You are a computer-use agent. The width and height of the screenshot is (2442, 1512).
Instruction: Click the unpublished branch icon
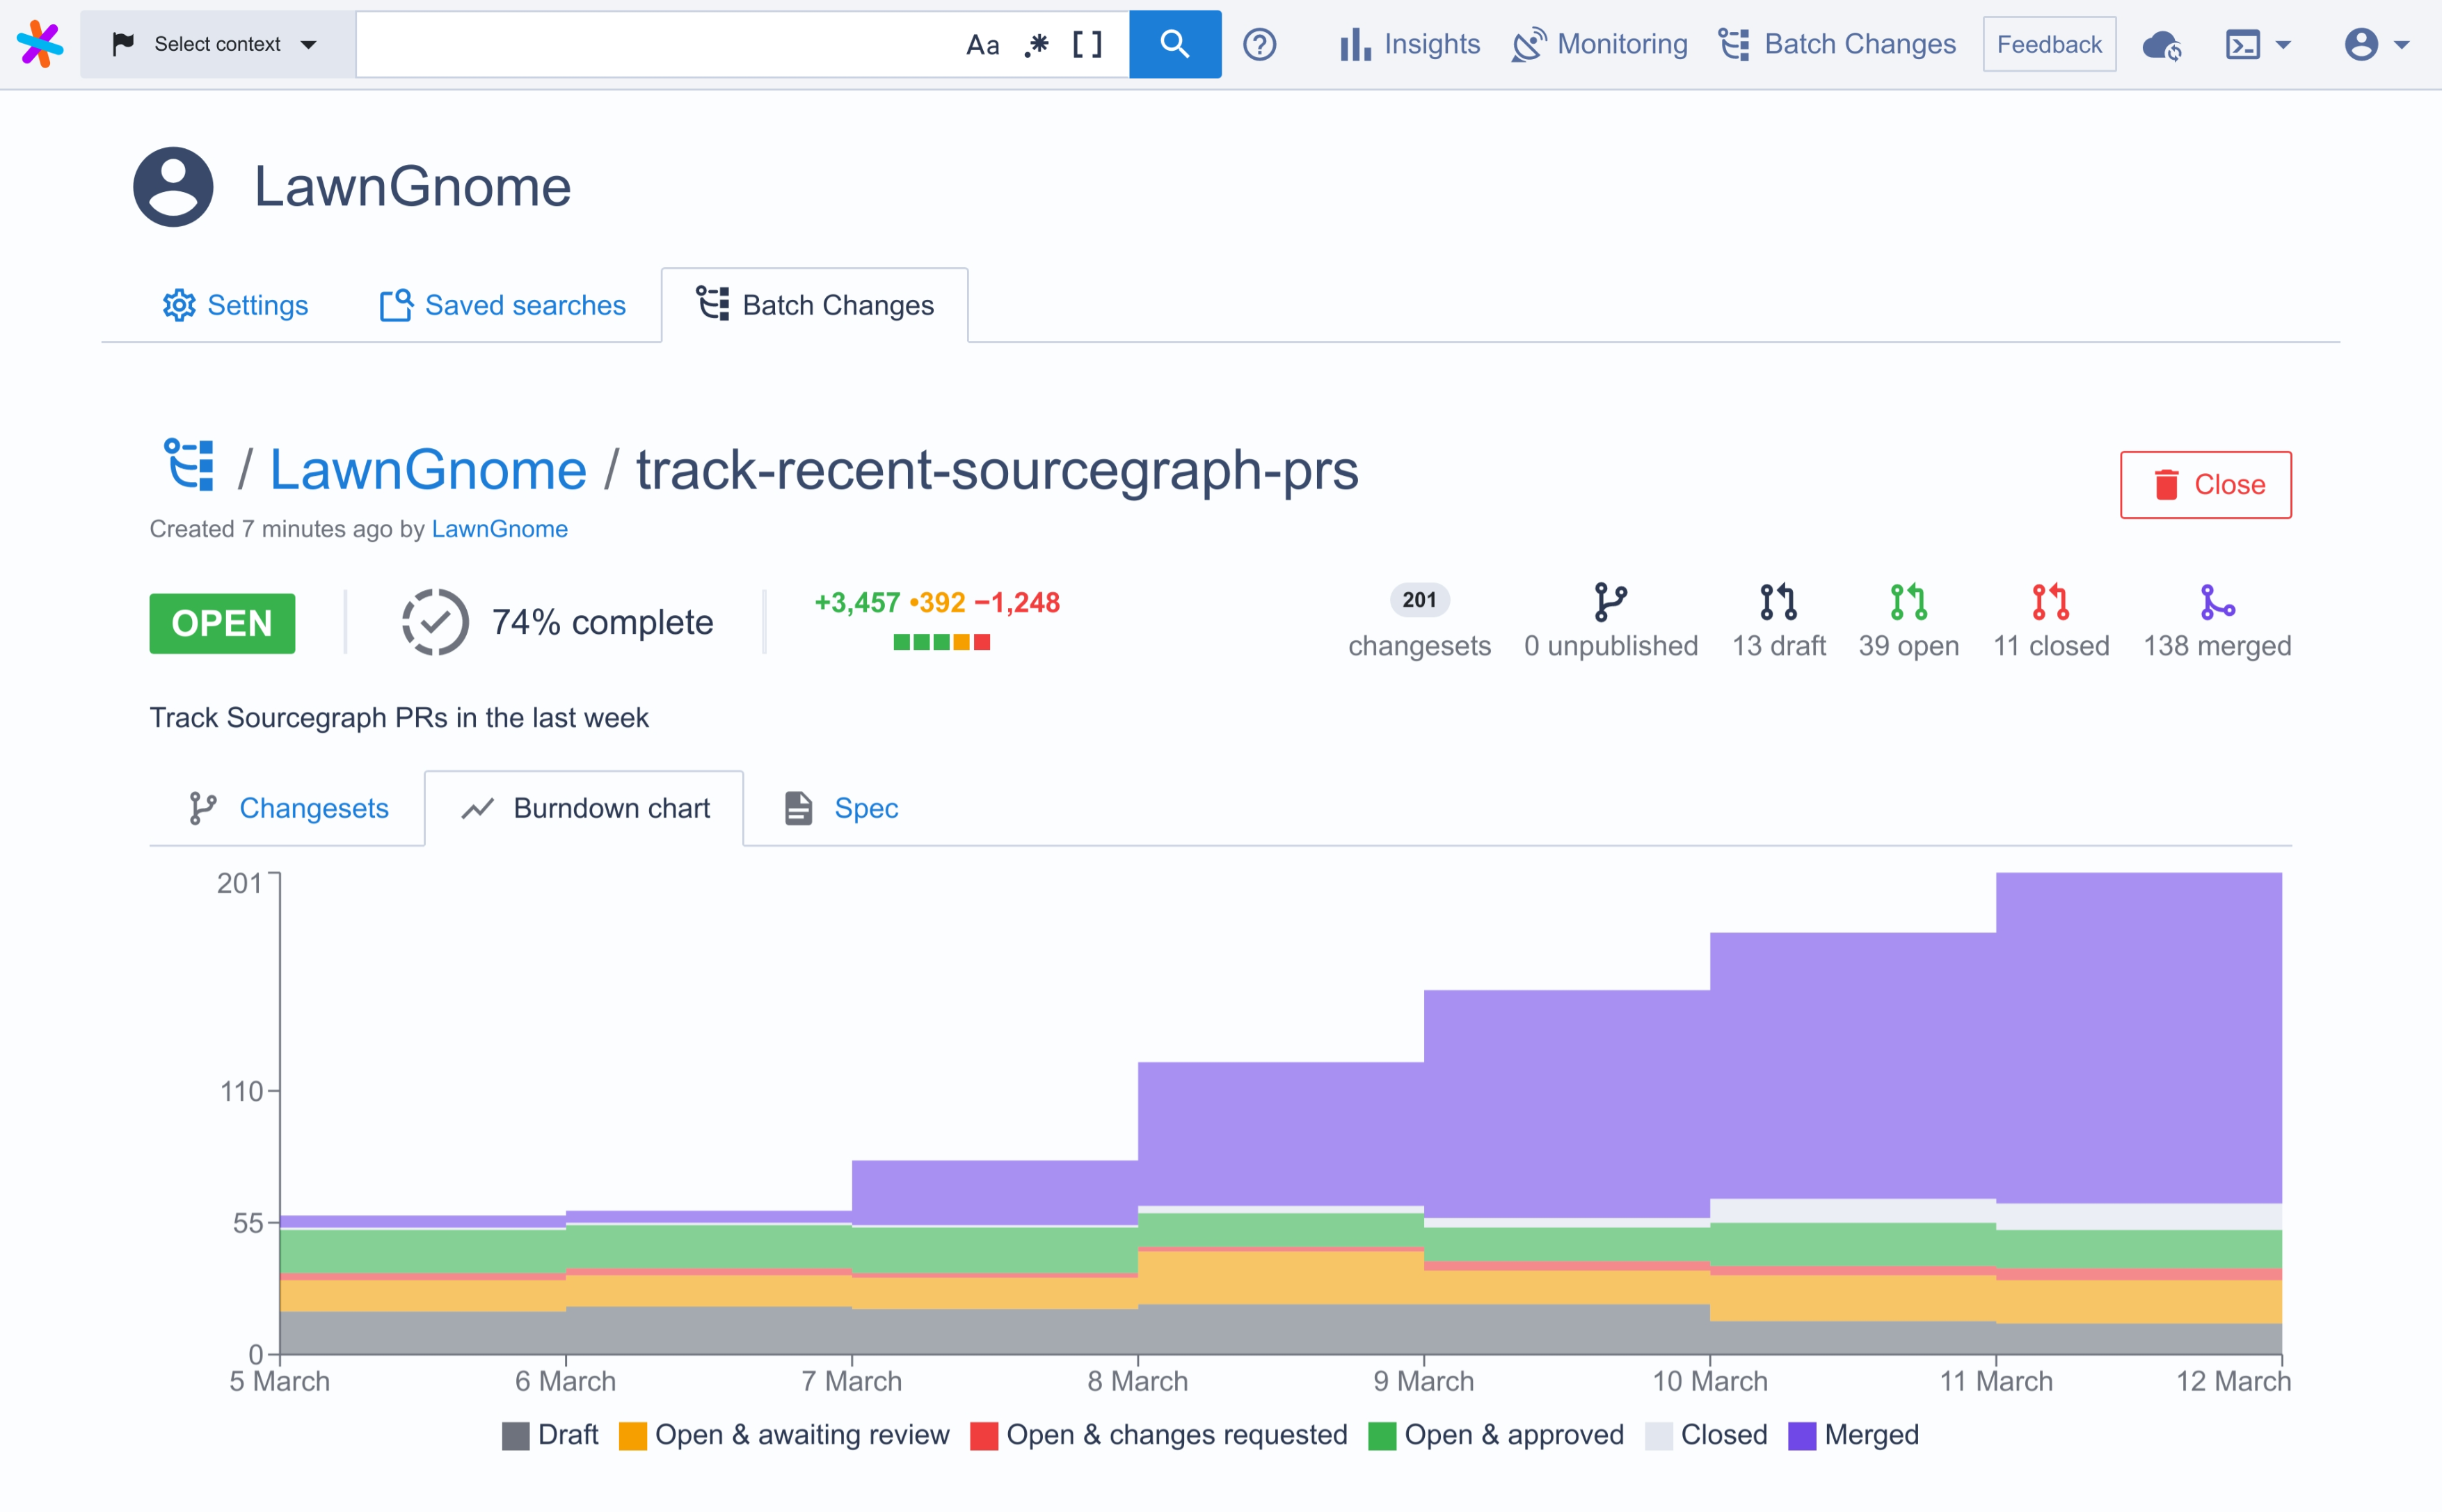tap(1611, 602)
